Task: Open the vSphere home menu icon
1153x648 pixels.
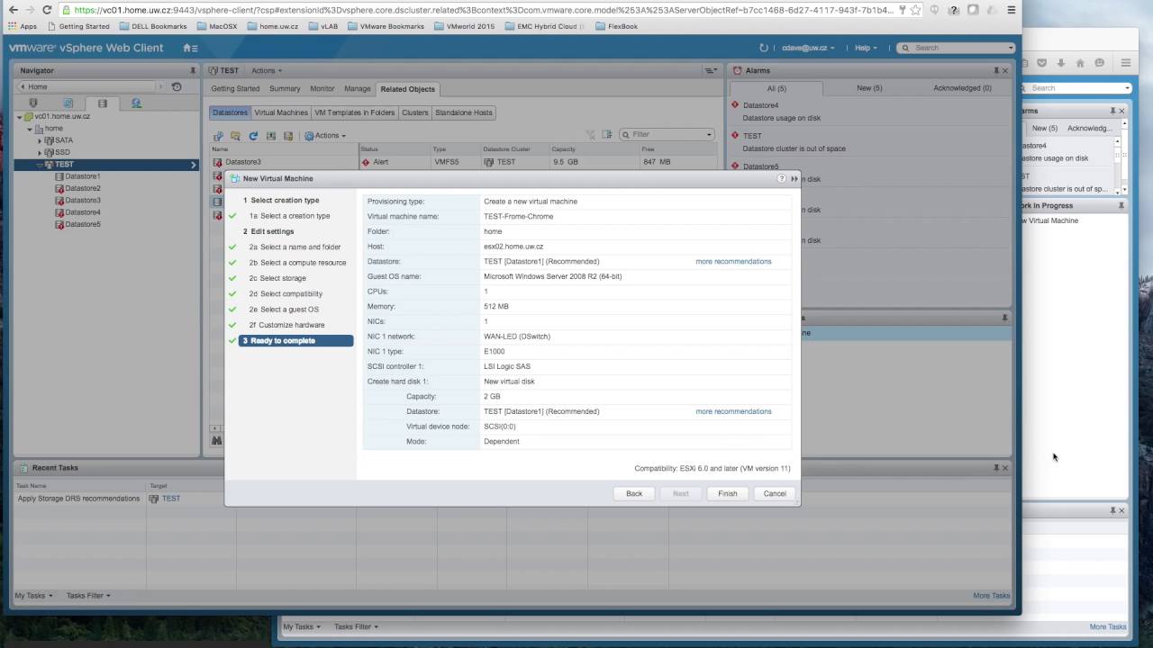Action: (x=189, y=48)
